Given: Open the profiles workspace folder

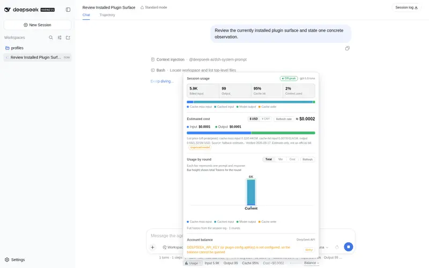Looking at the screenshot, I should 38,48.
